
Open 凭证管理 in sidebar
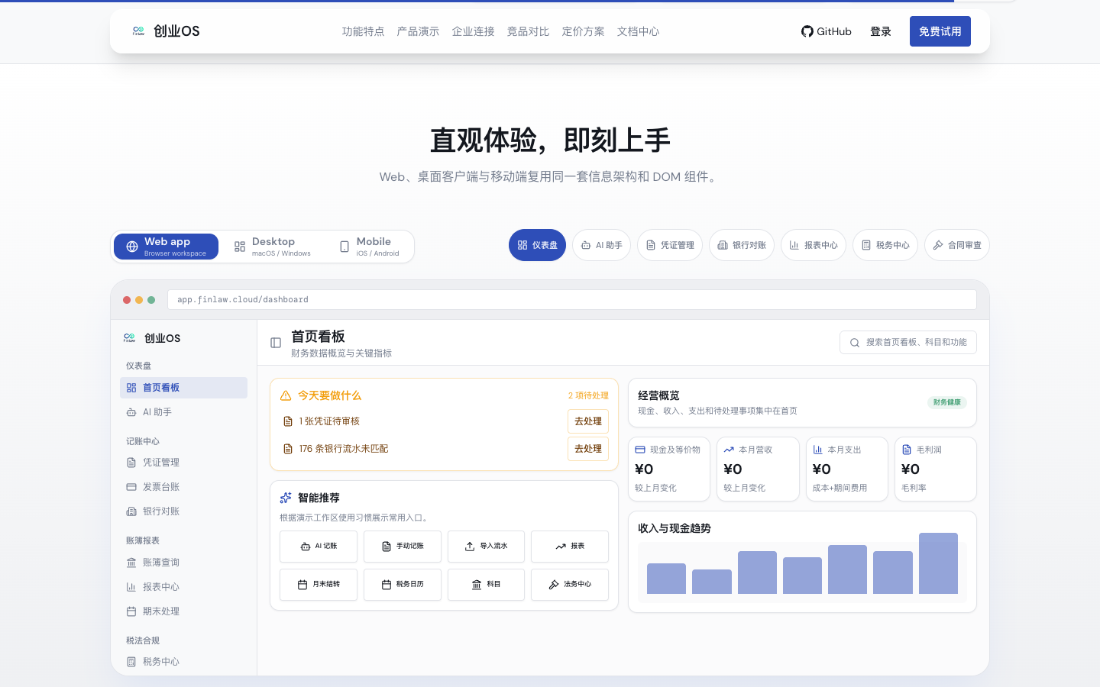click(x=183, y=463)
